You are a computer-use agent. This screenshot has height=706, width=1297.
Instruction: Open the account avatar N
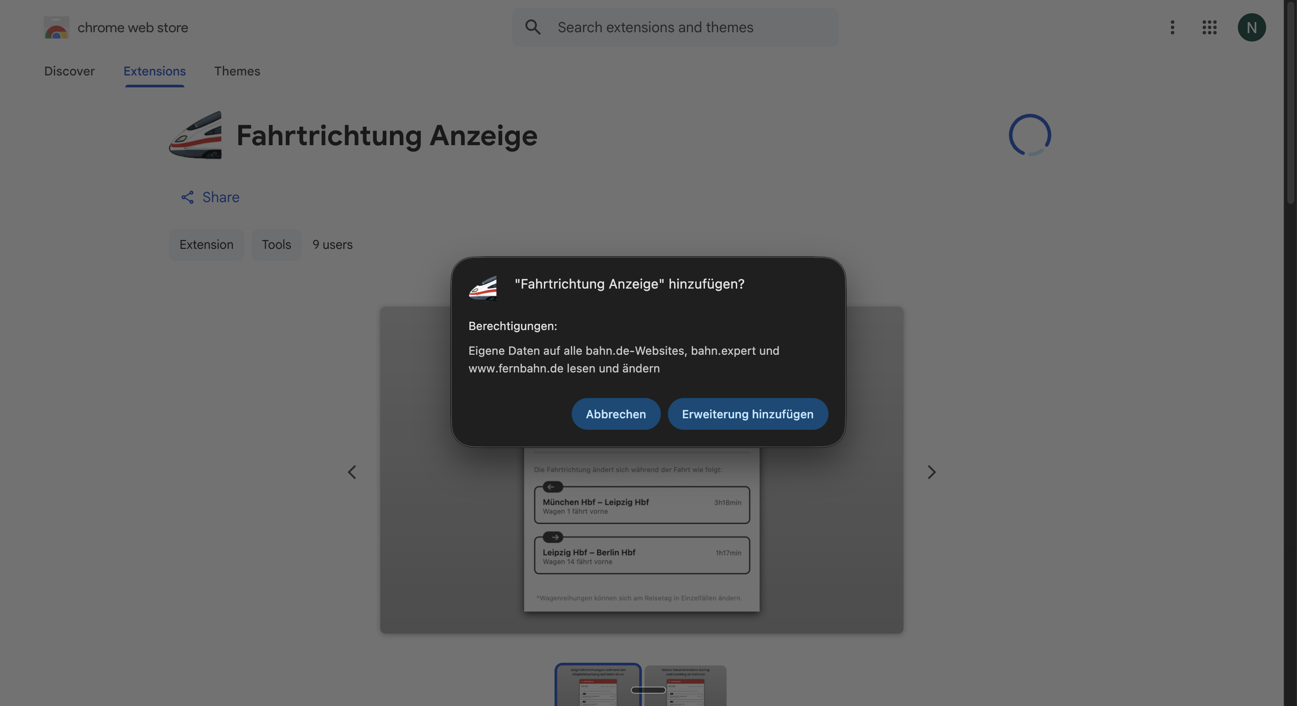point(1252,27)
